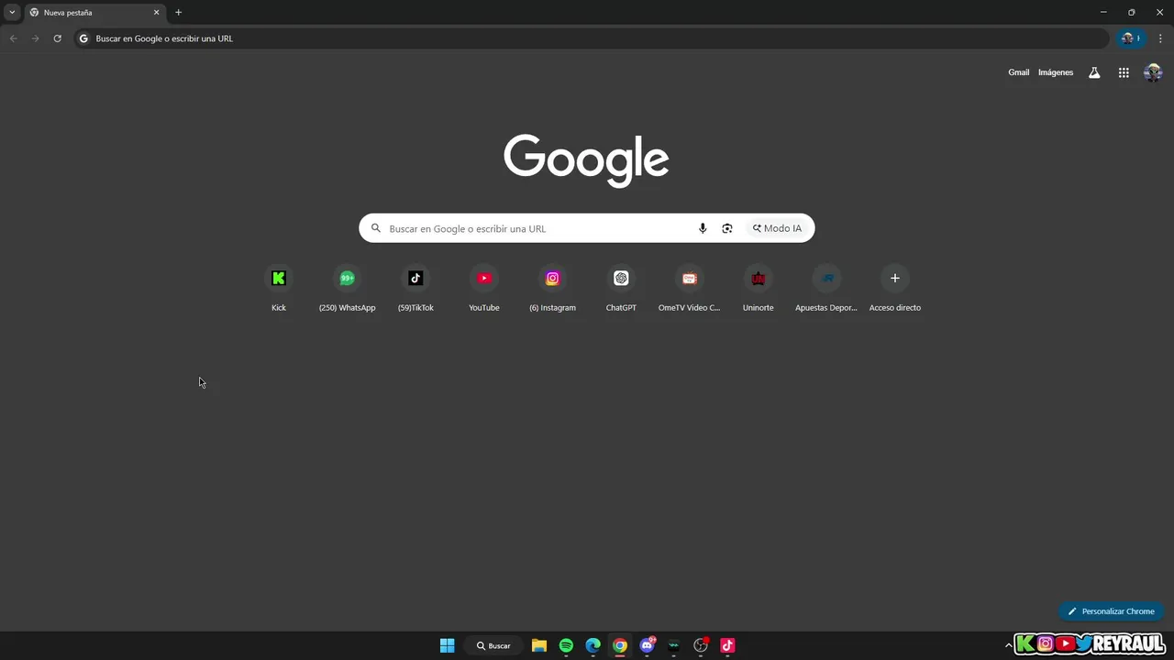
Task: Open the Gmail link
Action: tap(1018, 72)
